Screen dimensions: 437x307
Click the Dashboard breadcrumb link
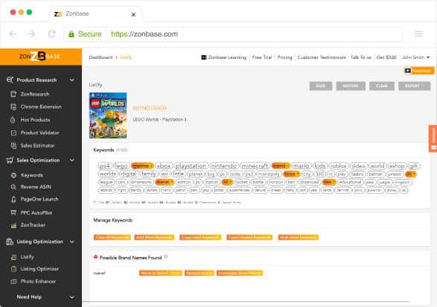point(101,57)
